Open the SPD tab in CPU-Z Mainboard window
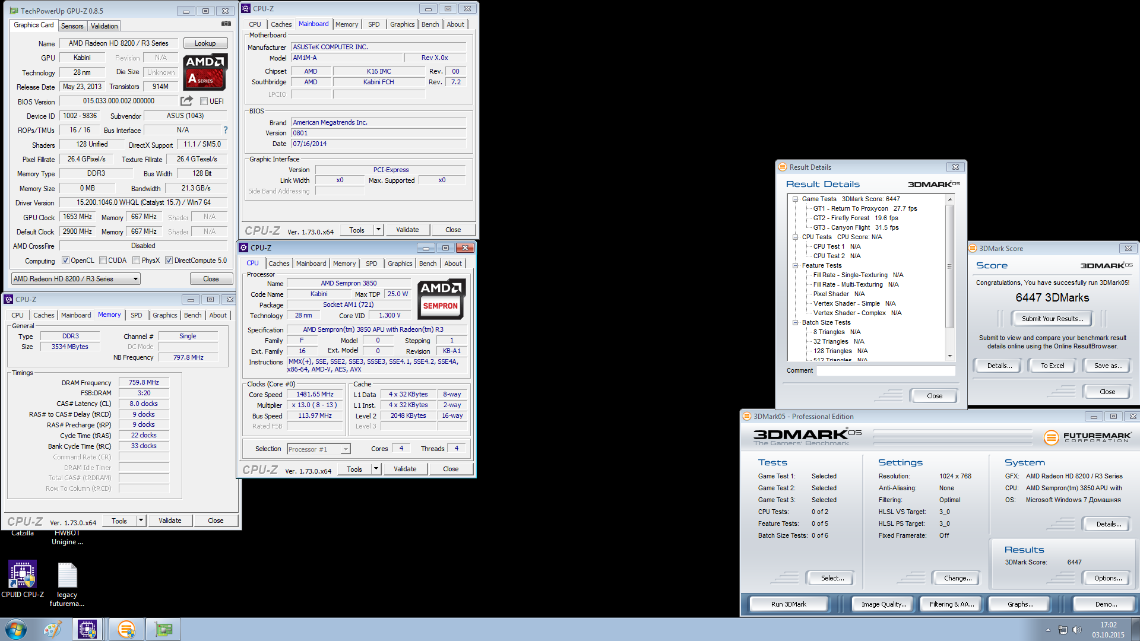The image size is (1140, 641). 373,24
